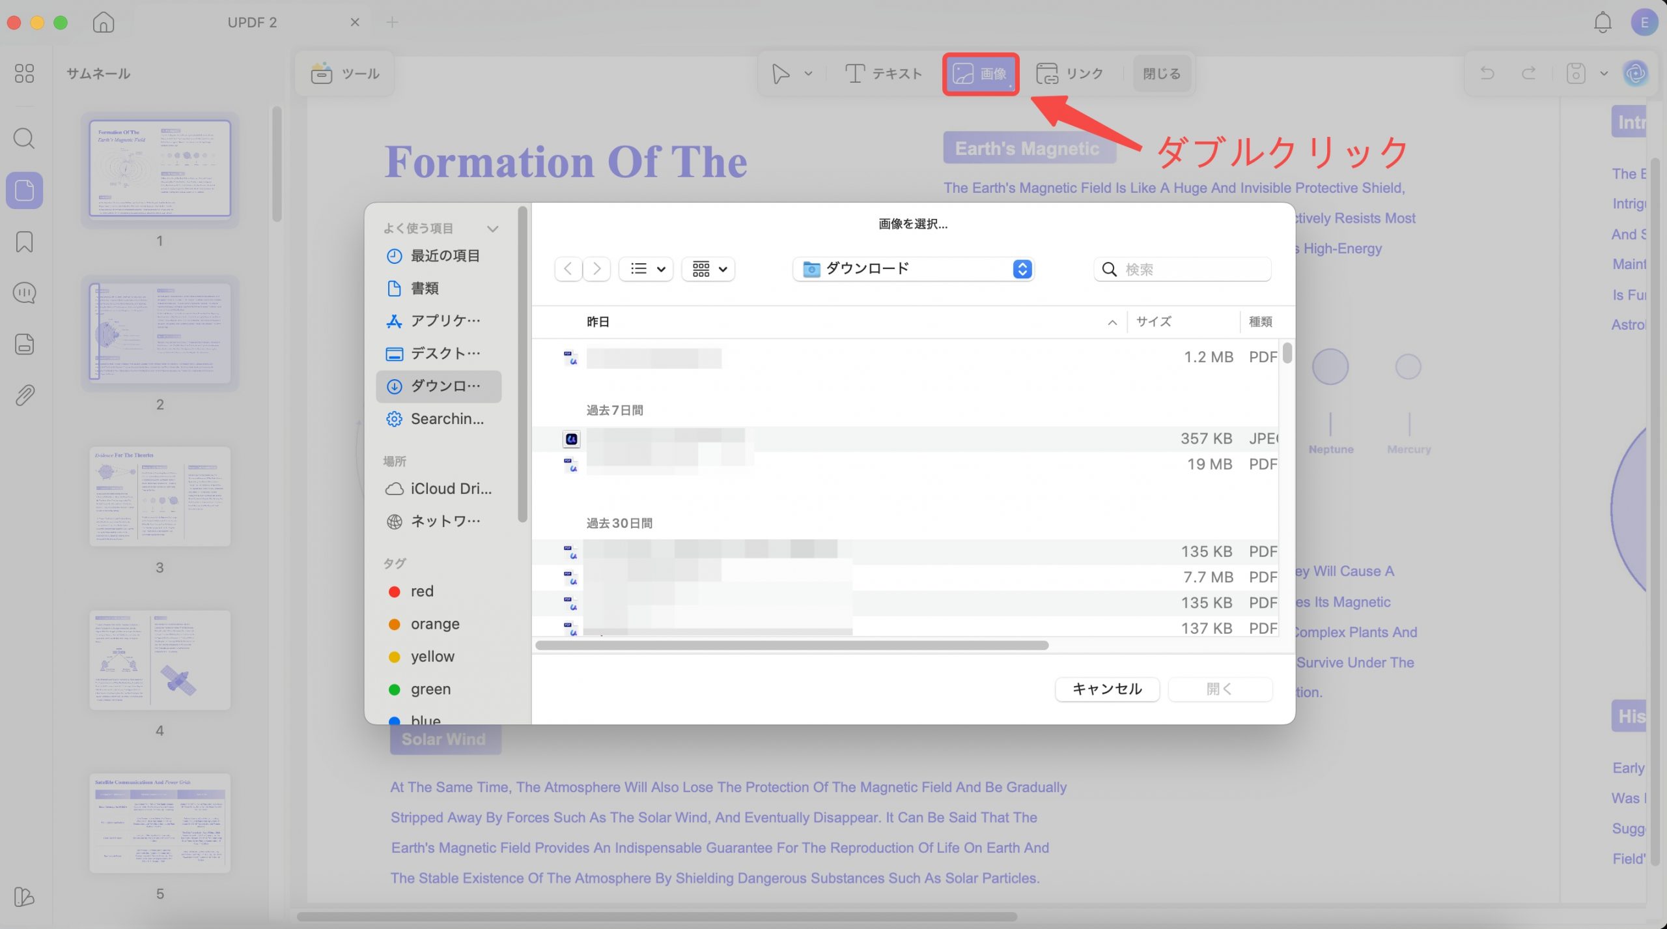
Task: Open the attachments paperclip icon
Action: [x=24, y=395]
